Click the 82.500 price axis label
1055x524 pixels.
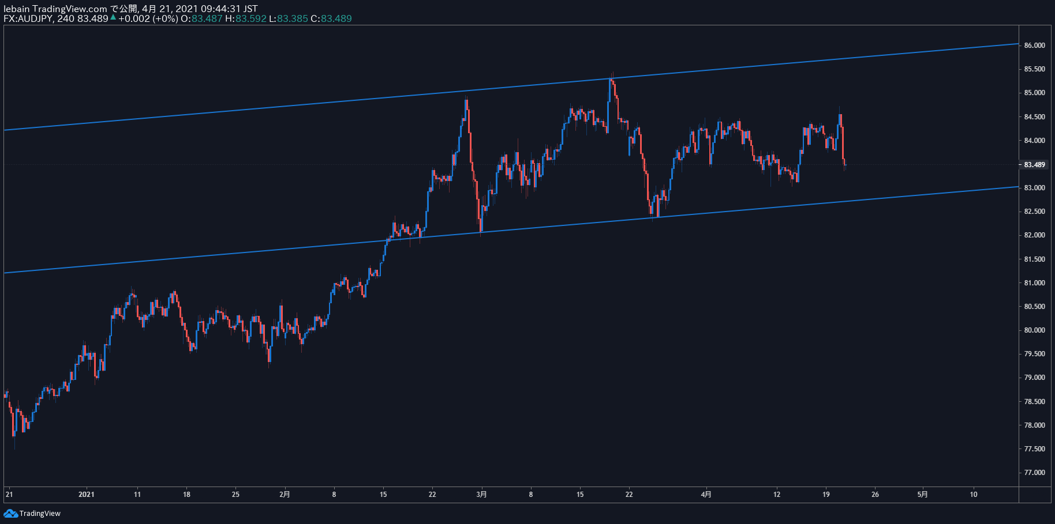(1034, 211)
